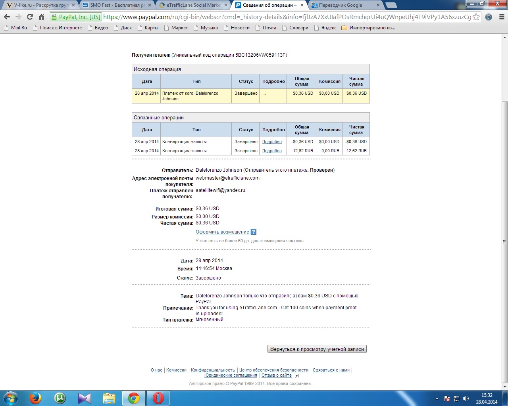508x406 pixels.
Task: Bookmark this page with the star icon
Action: pos(476,17)
